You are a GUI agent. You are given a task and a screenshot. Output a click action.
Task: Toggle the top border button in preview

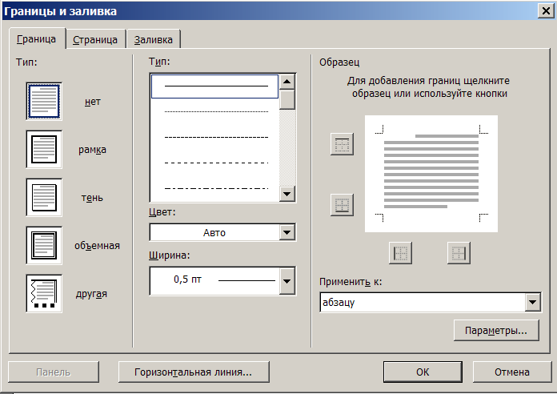[x=342, y=144]
